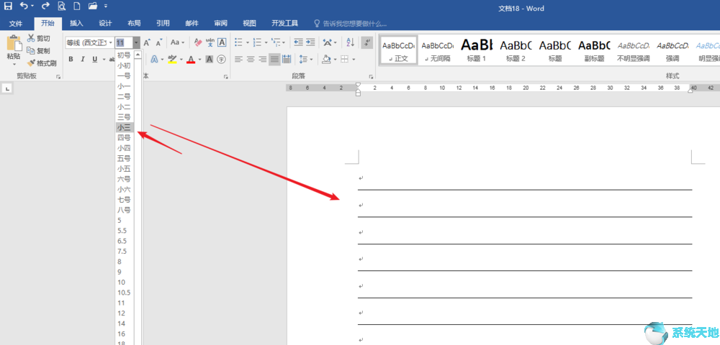Apply the 副标题 style

pyautogui.click(x=594, y=50)
